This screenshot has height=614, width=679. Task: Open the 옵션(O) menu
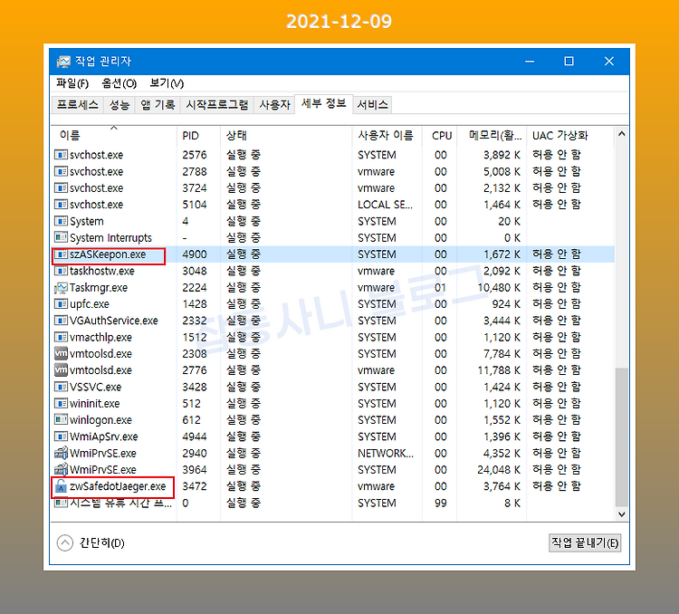[120, 83]
